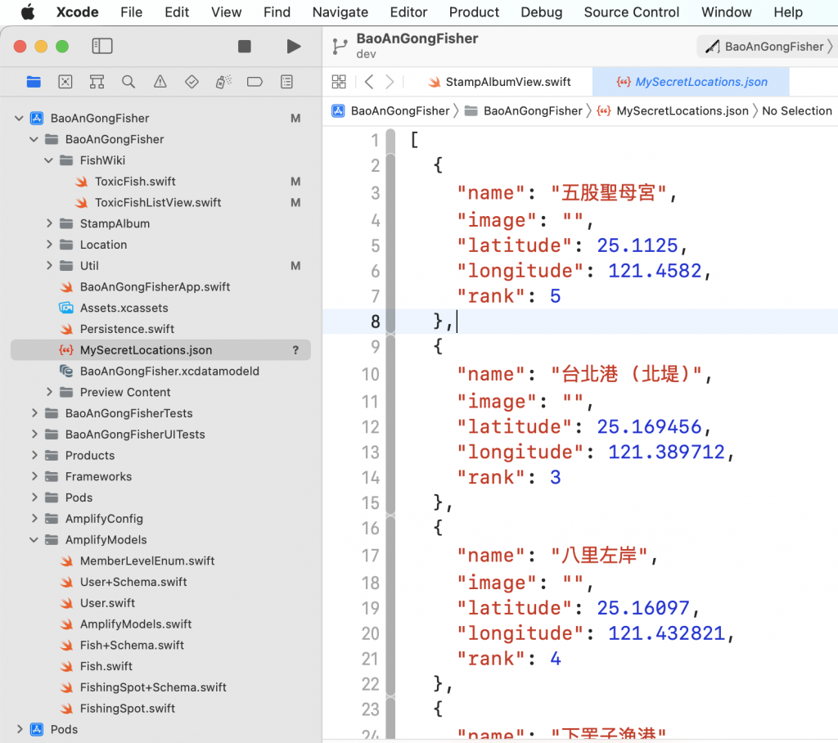Viewport: 838px width, 743px height.
Task: Expand the Frameworks group
Action: pos(34,476)
